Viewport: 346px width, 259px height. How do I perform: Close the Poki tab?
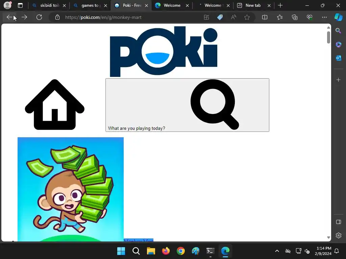pyautogui.click(x=147, y=5)
